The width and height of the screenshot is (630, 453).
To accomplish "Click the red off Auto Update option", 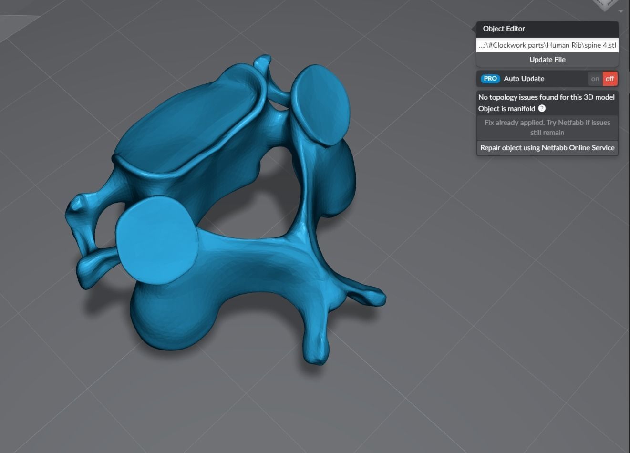I will tap(610, 79).
